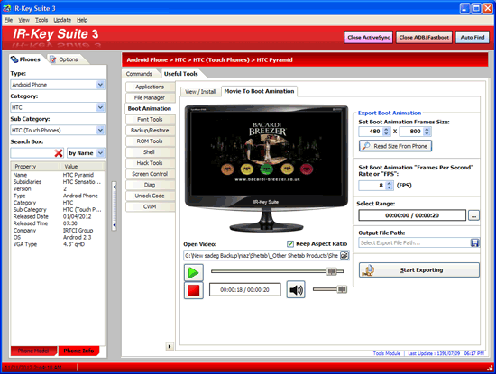This screenshot has width=496, height=374.
Task: Open the ROM Tools section
Action: [150, 141]
